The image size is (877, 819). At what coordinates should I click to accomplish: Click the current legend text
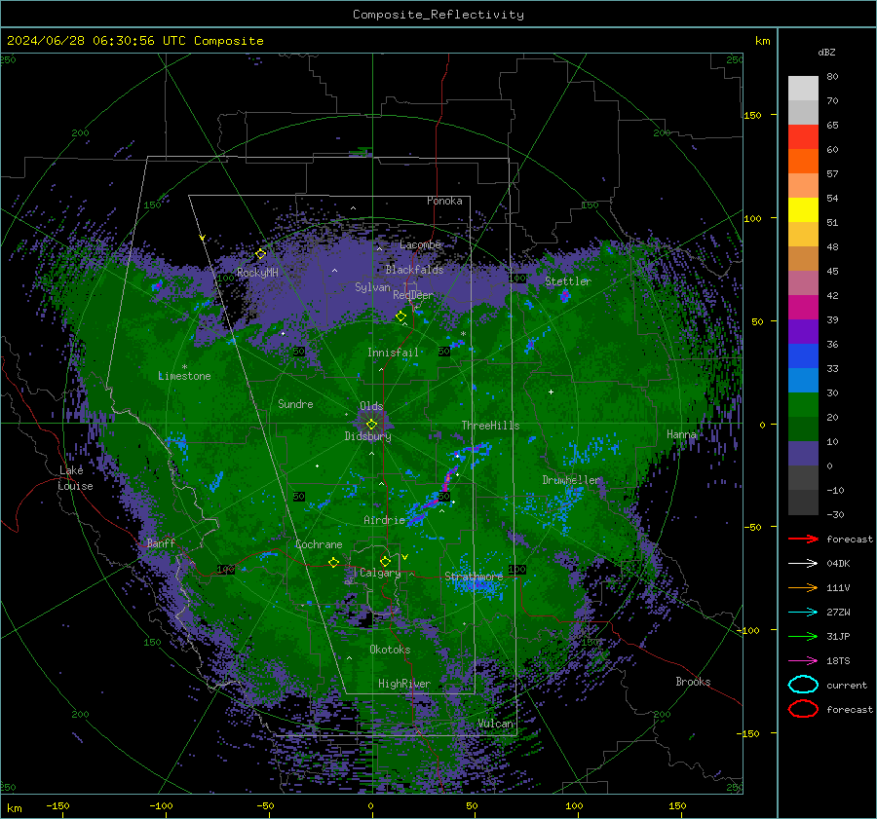pos(846,685)
